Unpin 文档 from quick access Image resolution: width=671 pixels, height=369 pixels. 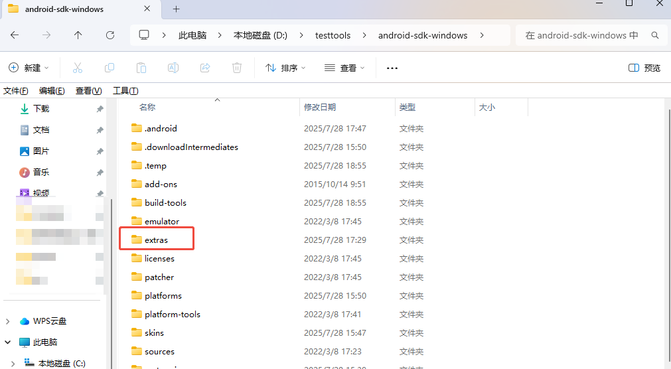tap(100, 130)
